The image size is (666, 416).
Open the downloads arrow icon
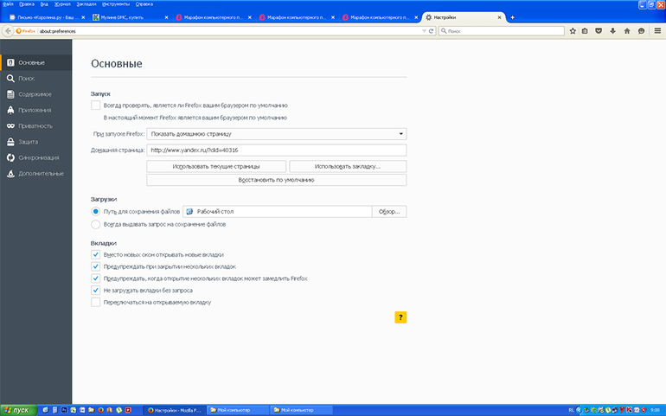point(612,31)
